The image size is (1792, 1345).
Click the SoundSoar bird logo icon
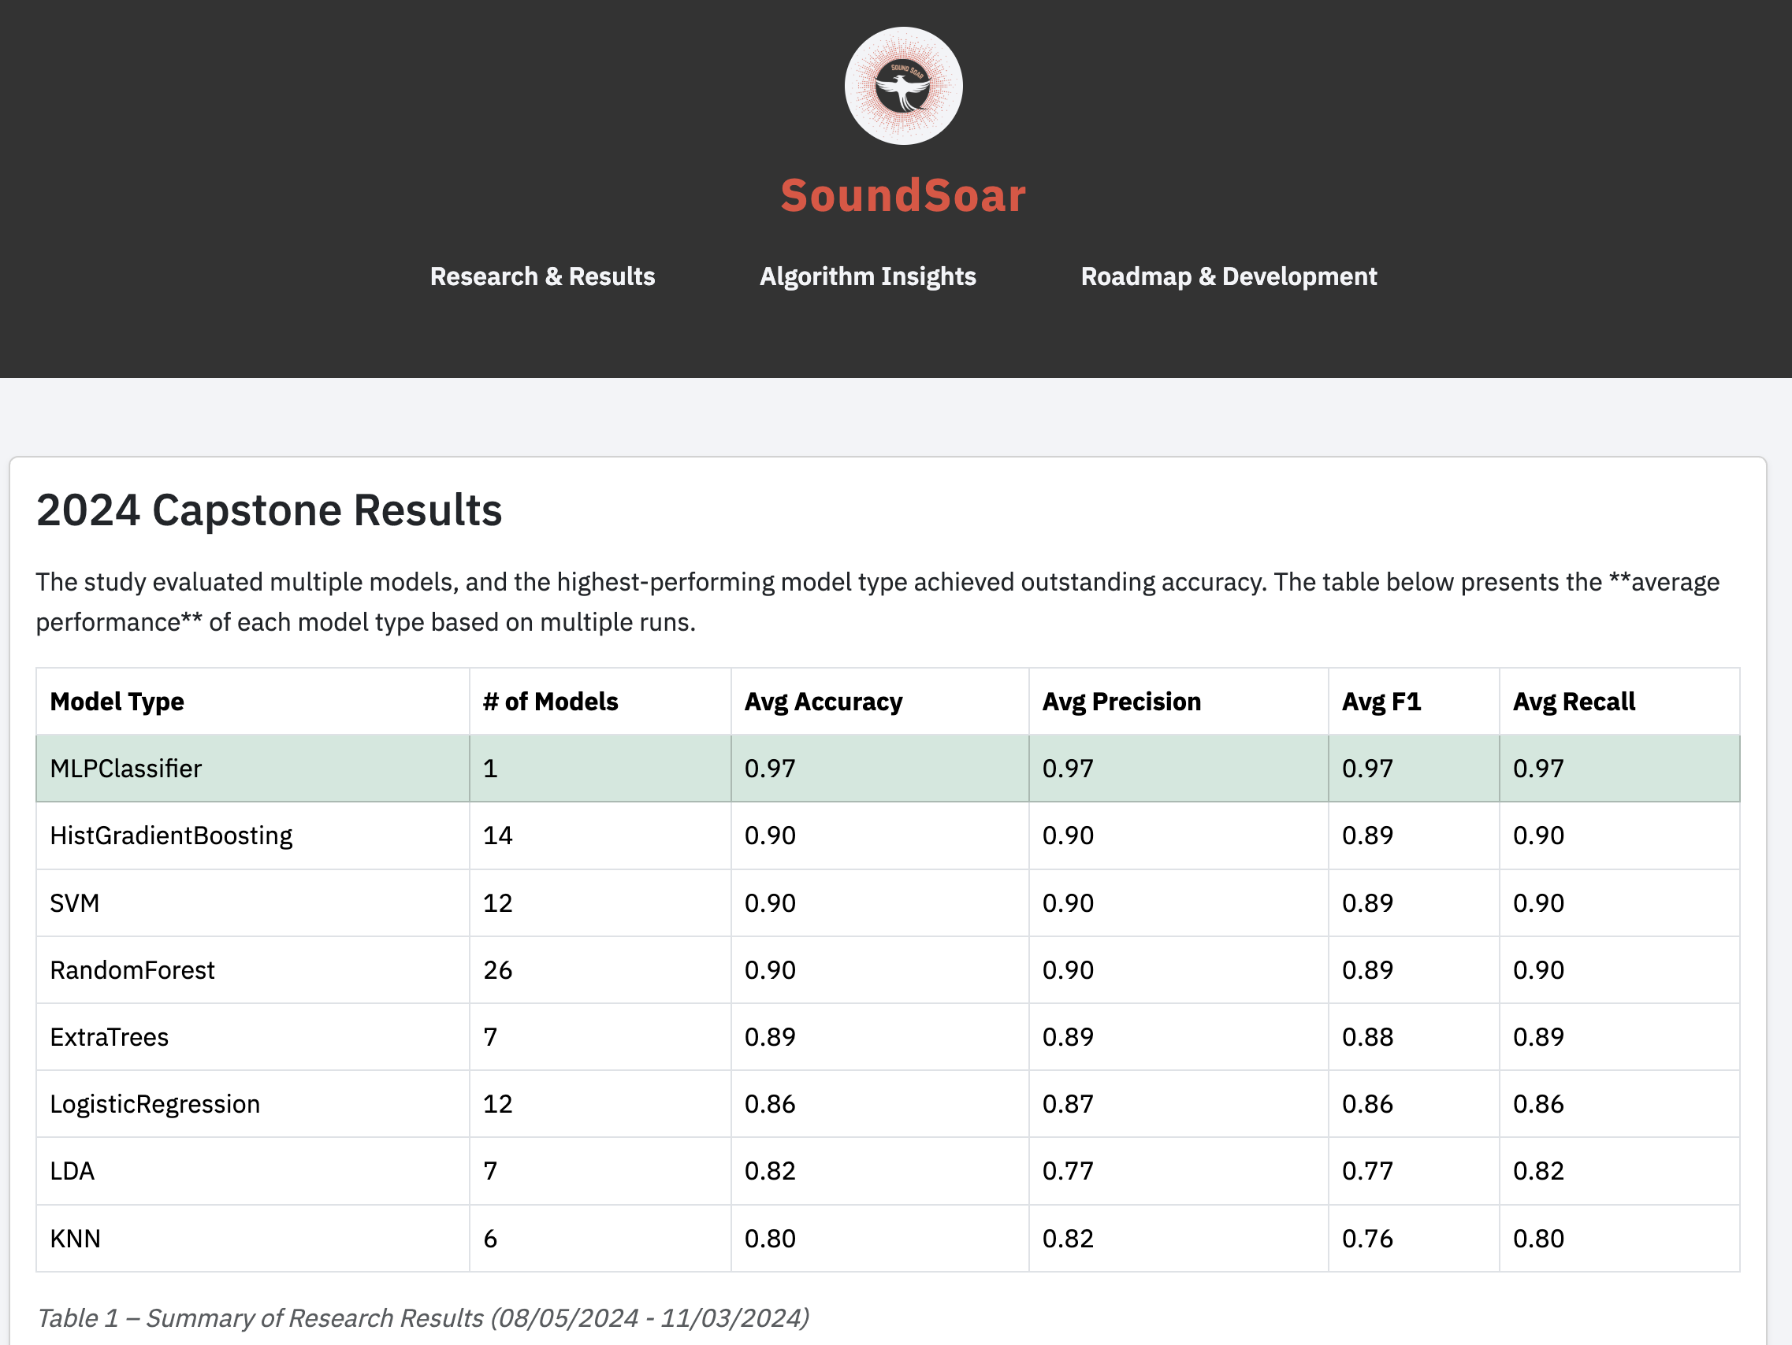903,86
